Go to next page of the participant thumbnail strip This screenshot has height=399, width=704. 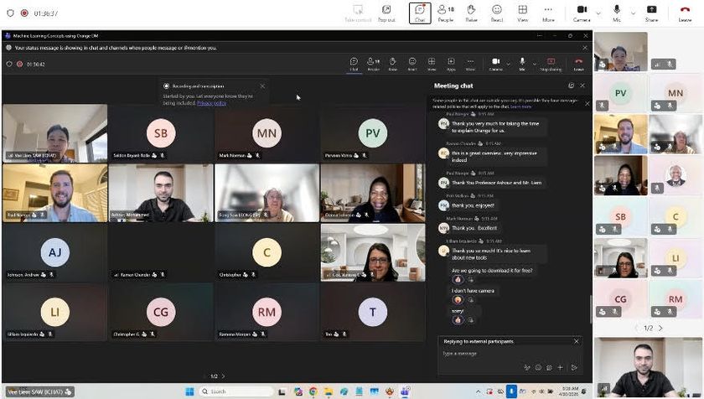click(660, 329)
